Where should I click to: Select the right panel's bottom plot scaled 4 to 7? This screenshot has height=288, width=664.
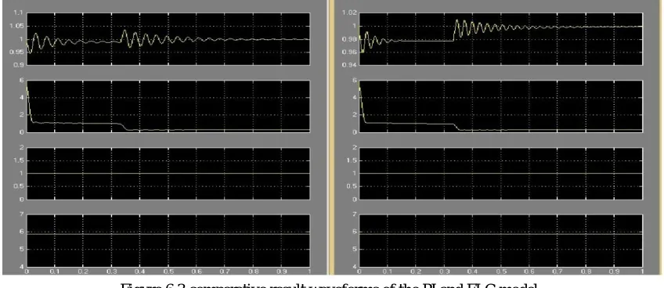500,240
